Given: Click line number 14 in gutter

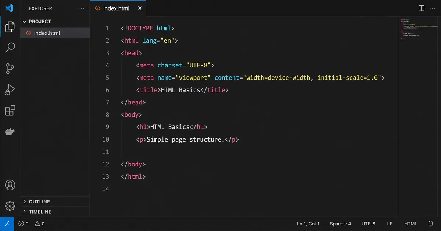Looking at the screenshot, I should point(105,189).
